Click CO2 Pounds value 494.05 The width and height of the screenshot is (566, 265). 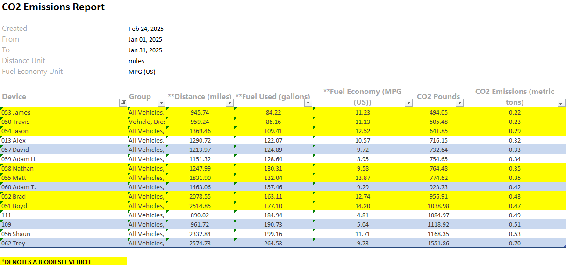coord(438,112)
